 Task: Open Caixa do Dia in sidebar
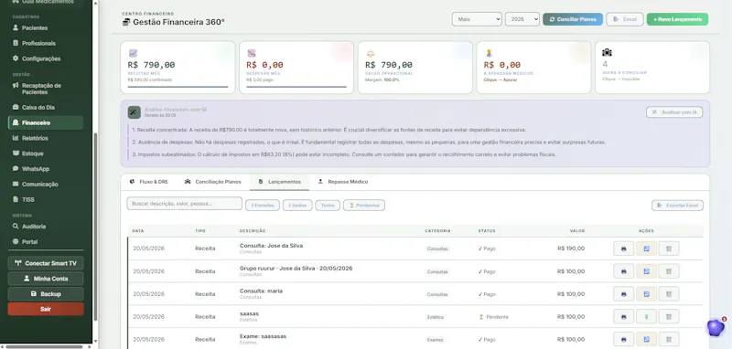(45, 107)
